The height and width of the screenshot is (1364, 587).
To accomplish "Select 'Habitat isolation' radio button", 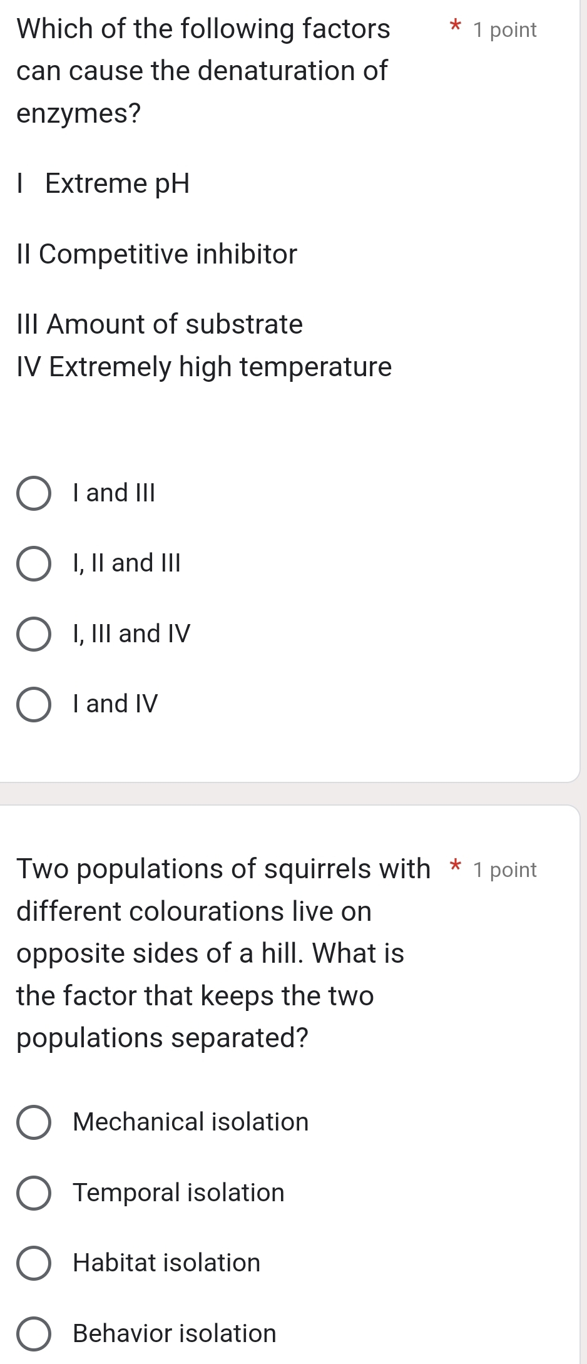I will (34, 1263).
